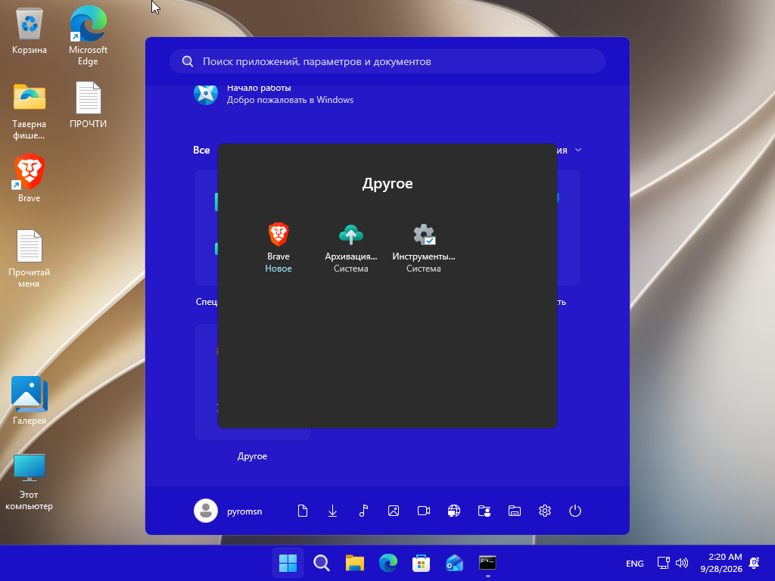Click the Все heading in Start menu

(x=201, y=151)
